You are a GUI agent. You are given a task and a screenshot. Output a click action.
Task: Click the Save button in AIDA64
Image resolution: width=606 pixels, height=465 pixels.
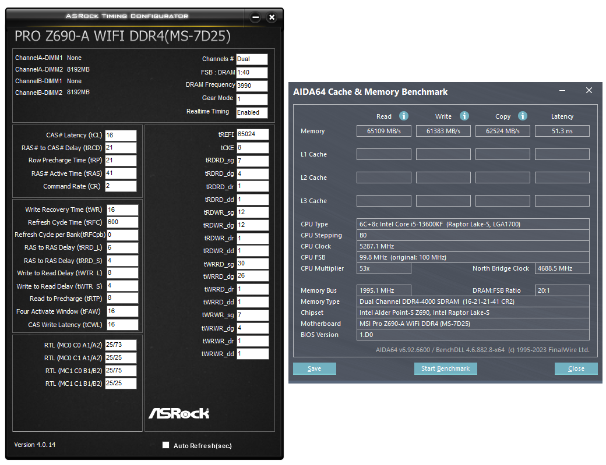tap(314, 368)
